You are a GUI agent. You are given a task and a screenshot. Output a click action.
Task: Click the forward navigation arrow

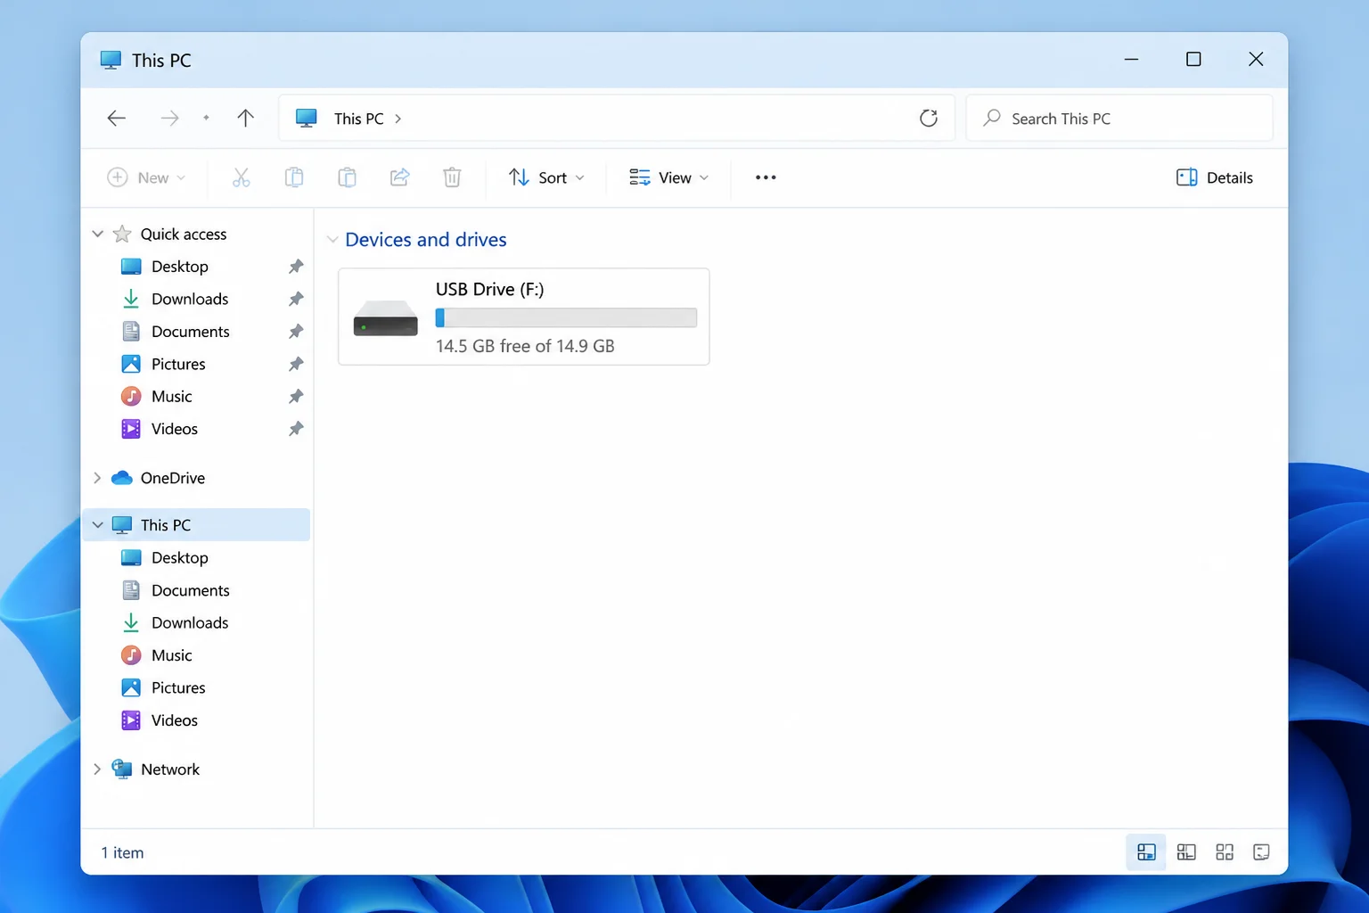[169, 119]
